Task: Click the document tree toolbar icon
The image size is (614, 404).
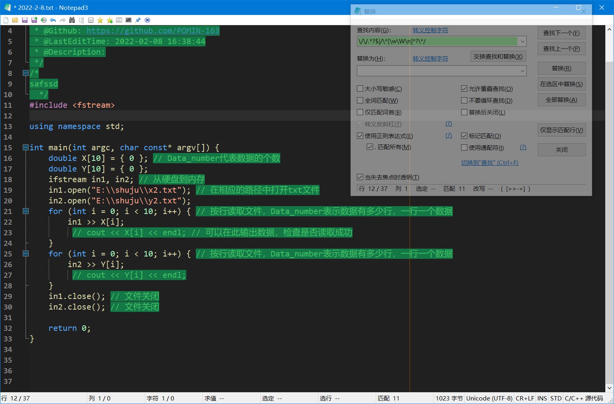Action: pos(81,20)
